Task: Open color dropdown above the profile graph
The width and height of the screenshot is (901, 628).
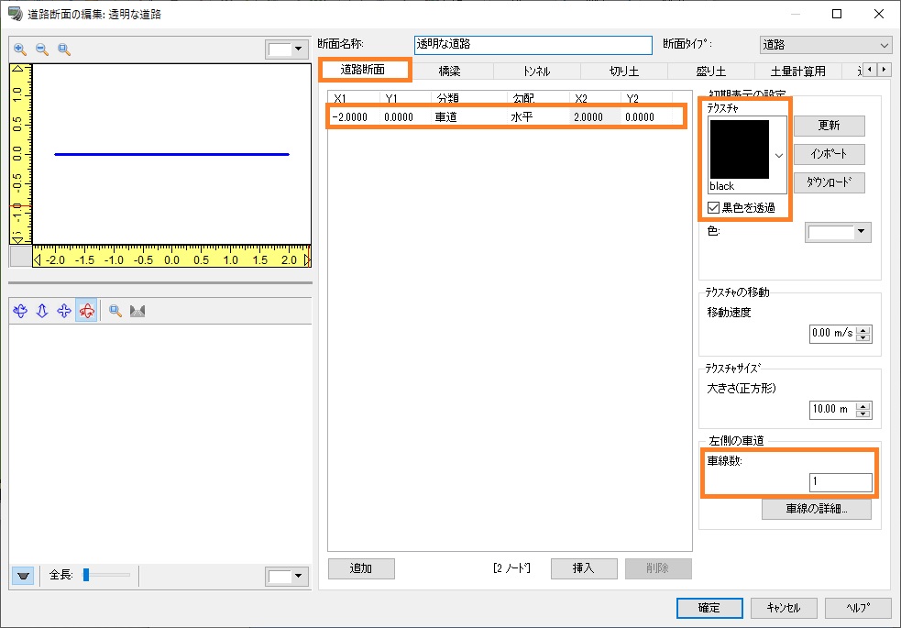Action: [x=286, y=49]
